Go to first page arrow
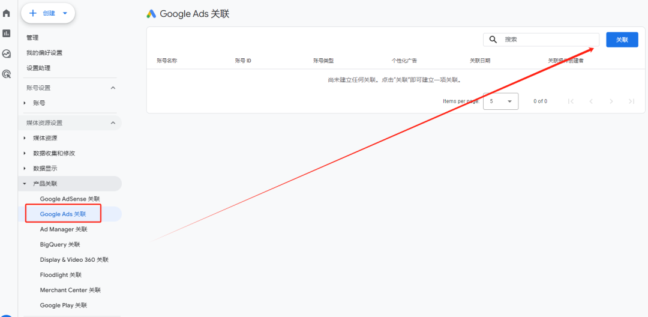 pyautogui.click(x=571, y=101)
